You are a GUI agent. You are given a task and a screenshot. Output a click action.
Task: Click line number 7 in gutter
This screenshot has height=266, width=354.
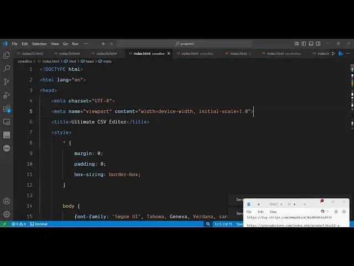pyautogui.click(x=31, y=132)
